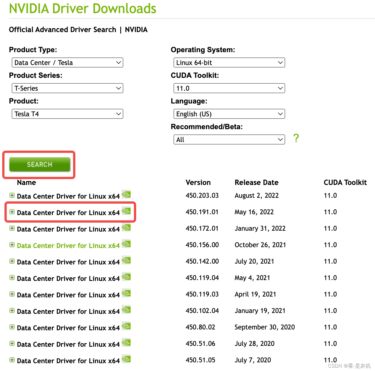Expand the plus icon for version 450.102.04
The height and width of the screenshot is (371, 375).
click(x=12, y=310)
